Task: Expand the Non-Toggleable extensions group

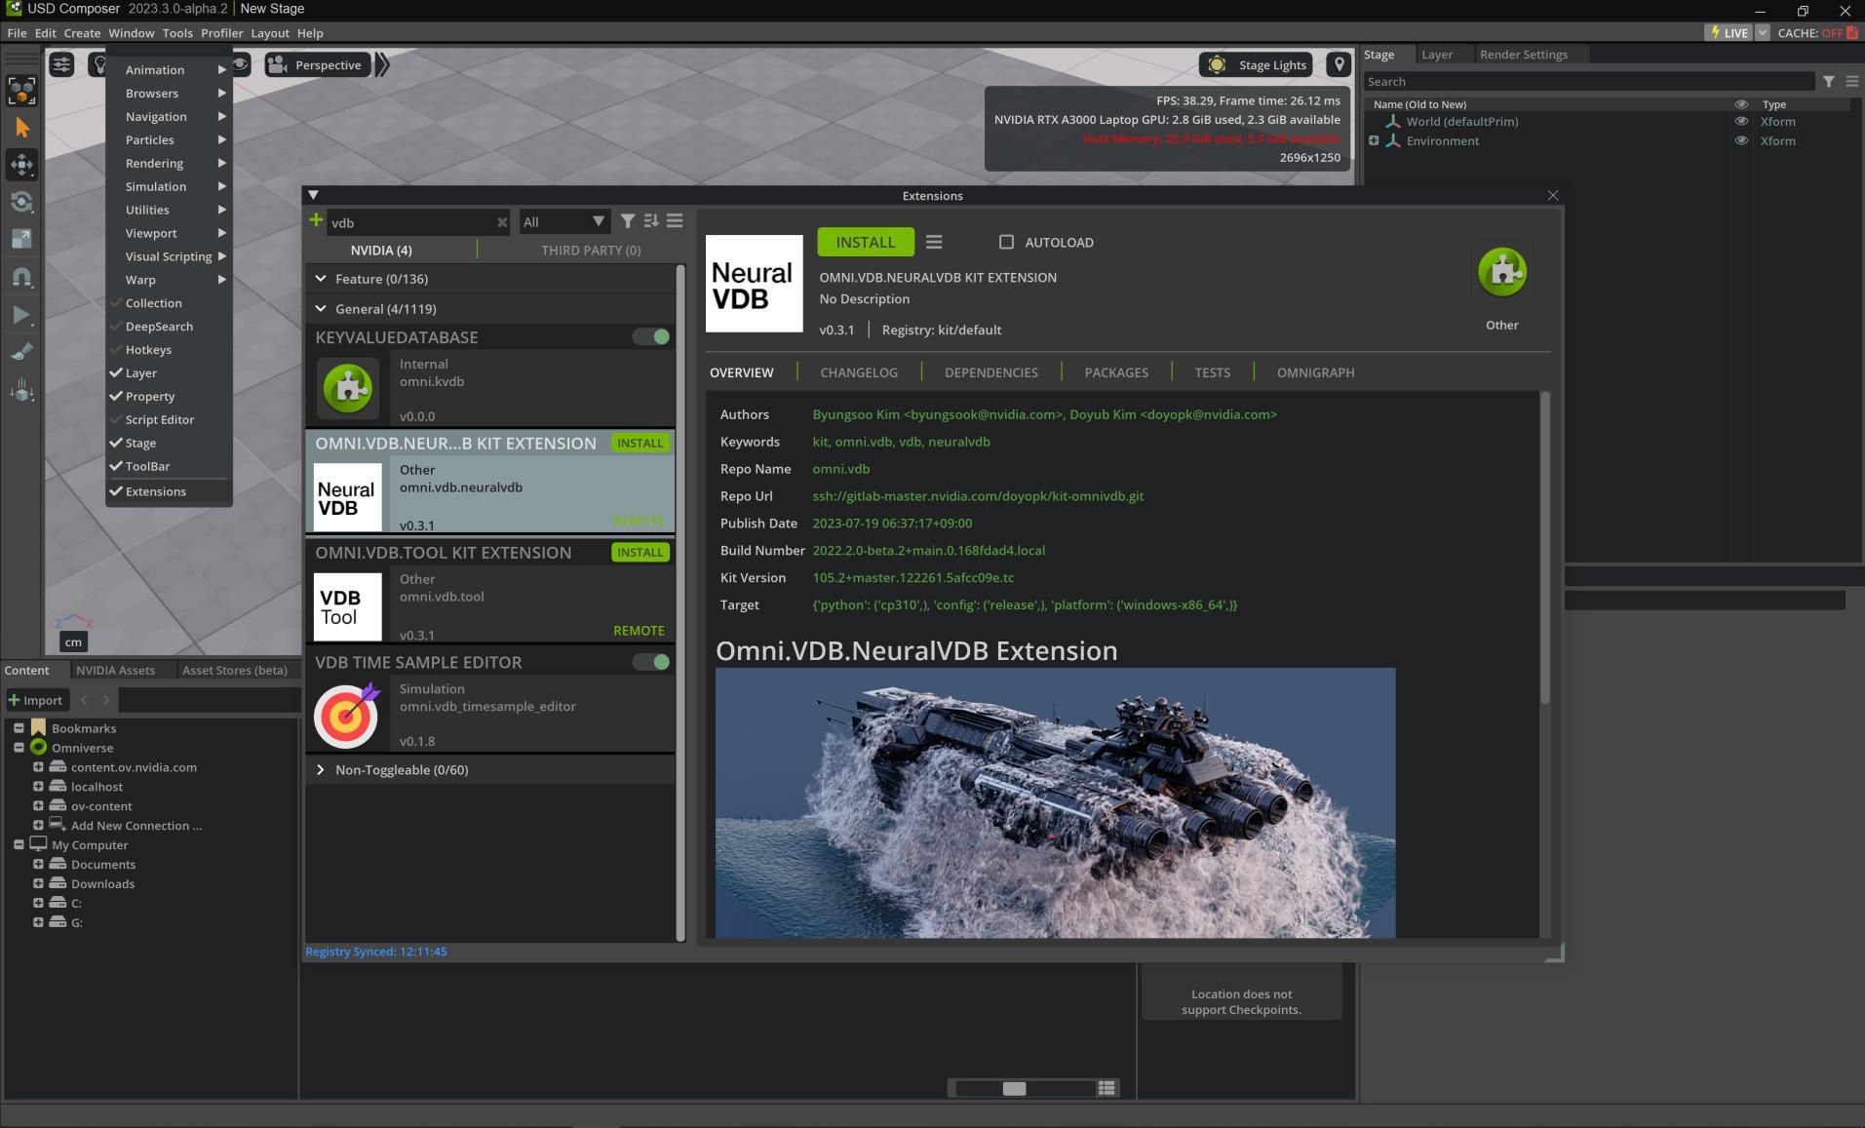Action: coord(321,770)
